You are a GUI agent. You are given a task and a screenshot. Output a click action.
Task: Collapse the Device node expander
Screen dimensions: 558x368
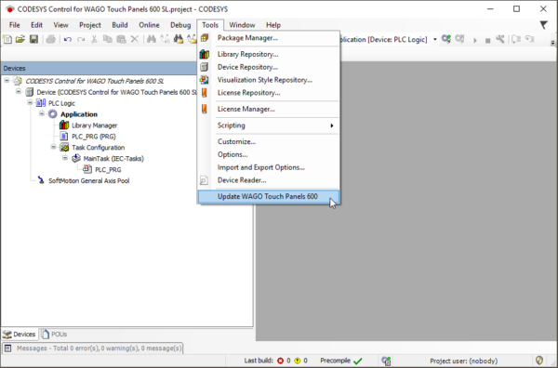(x=19, y=92)
